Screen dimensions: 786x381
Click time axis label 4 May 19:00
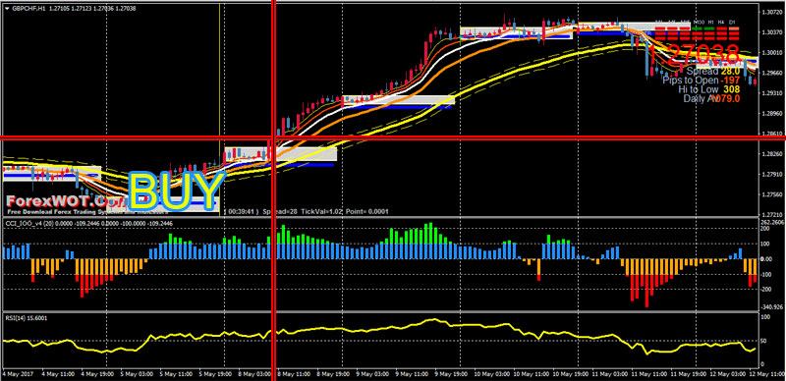click(96, 374)
